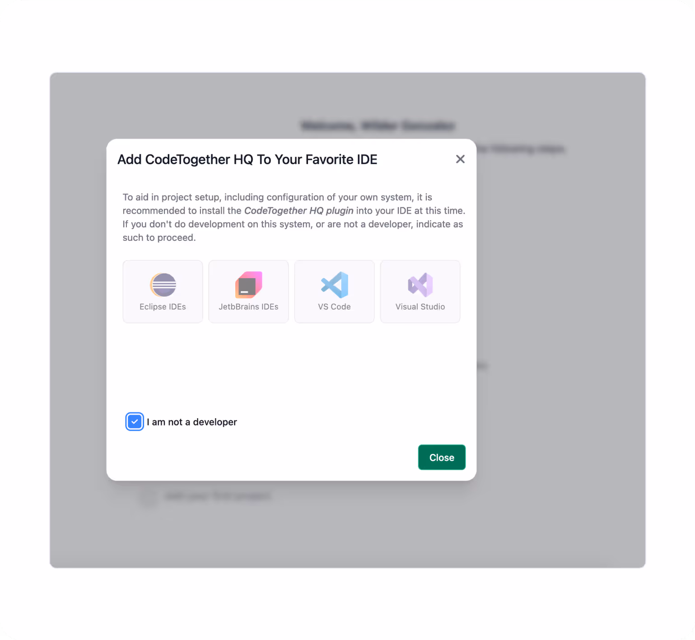Click the "Visual Studio" label text

(420, 307)
